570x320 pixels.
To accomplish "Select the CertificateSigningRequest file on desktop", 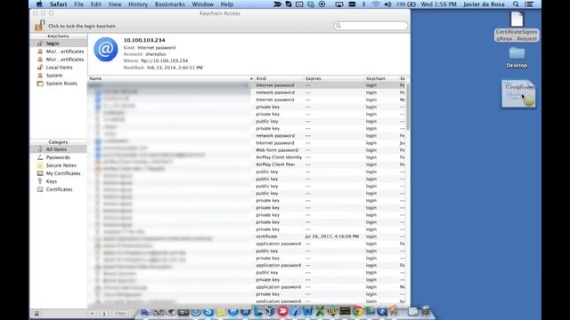I will pos(517,27).
